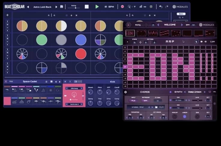Select the third pattern thumbnail in EON

point(153,33)
